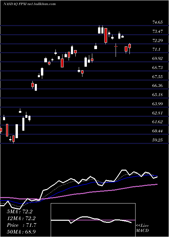Click the Price : 71.7 readout
The height and width of the screenshot is (237, 169).
(21, 225)
